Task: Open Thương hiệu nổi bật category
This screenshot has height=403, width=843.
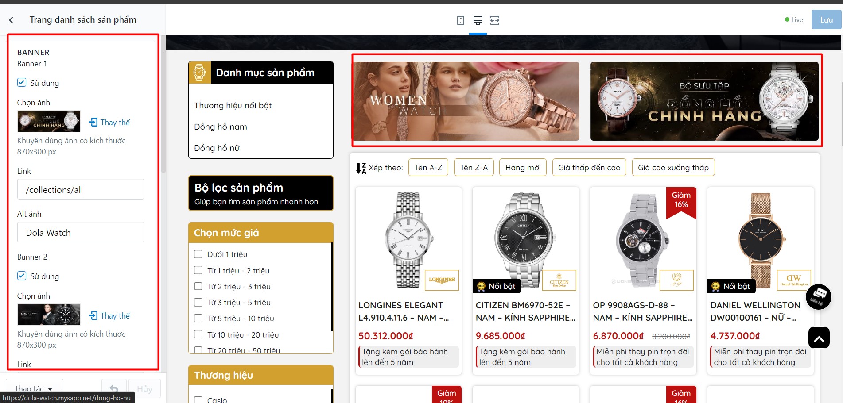Action: (233, 106)
